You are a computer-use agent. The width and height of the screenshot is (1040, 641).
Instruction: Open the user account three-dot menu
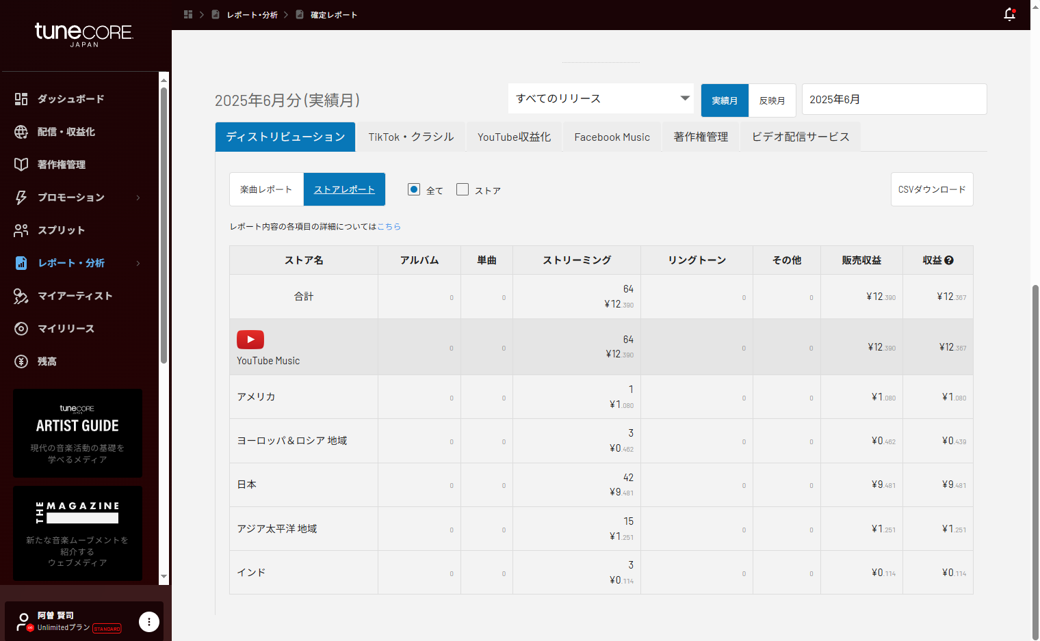pos(149,622)
